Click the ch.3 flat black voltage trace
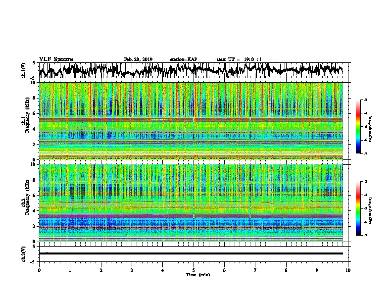Image resolution: width=392 pixels, height=303 pixels. click(x=191, y=253)
